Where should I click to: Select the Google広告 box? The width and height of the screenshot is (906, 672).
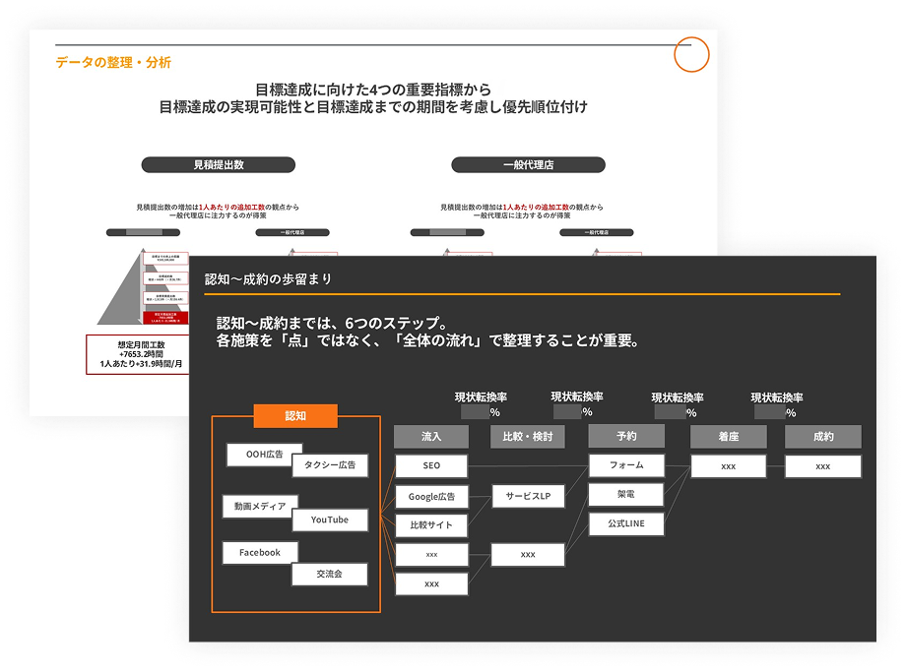coord(431,497)
